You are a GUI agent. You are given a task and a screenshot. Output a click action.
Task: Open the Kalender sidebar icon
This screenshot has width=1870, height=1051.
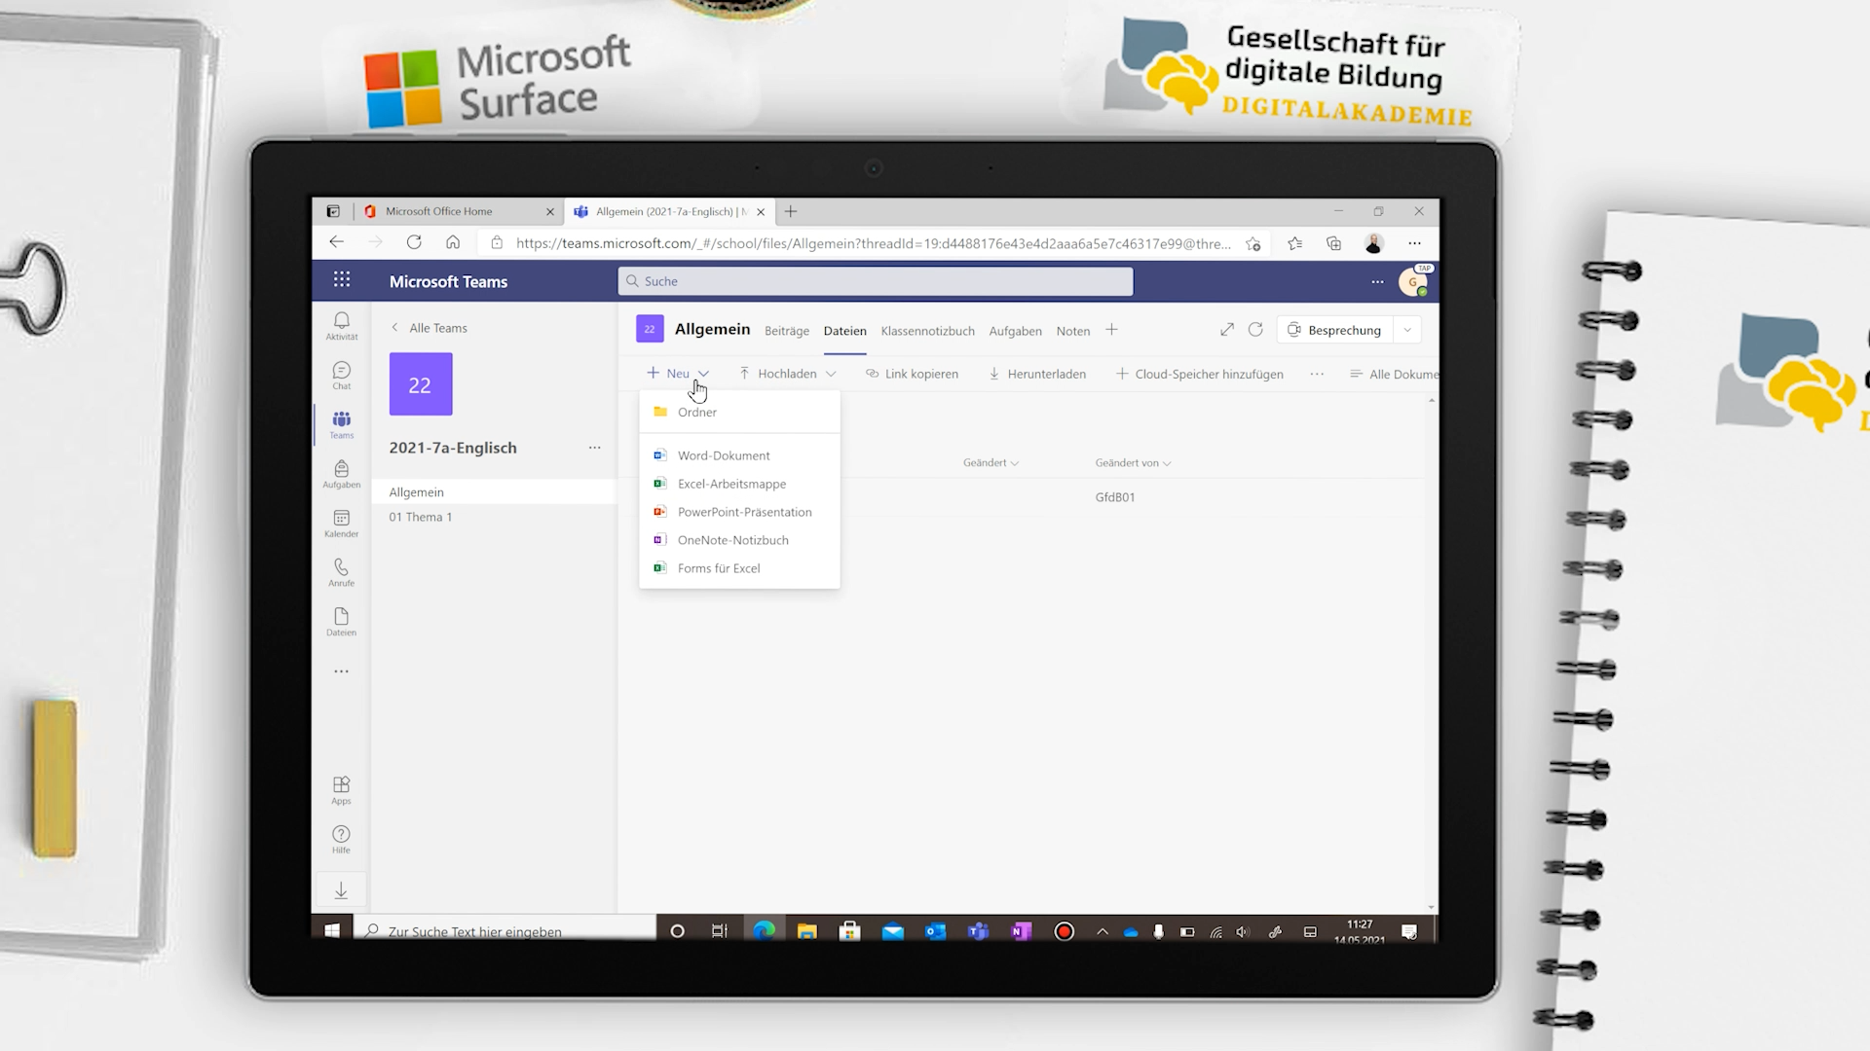[341, 524]
